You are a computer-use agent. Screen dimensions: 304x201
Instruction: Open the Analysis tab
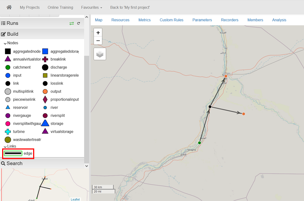click(279, 20)
